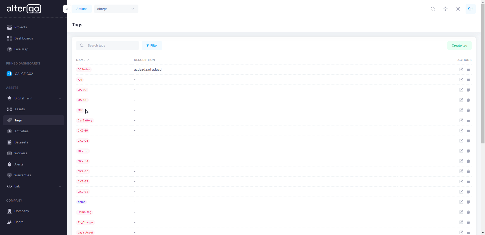Open the Alerts section

[x=19, y=164]
